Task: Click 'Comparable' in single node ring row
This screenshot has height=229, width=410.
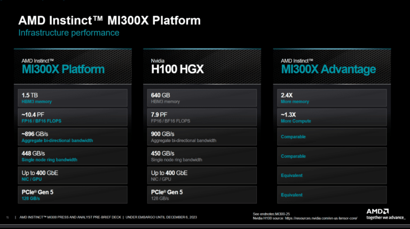Action: coord(293,156)
